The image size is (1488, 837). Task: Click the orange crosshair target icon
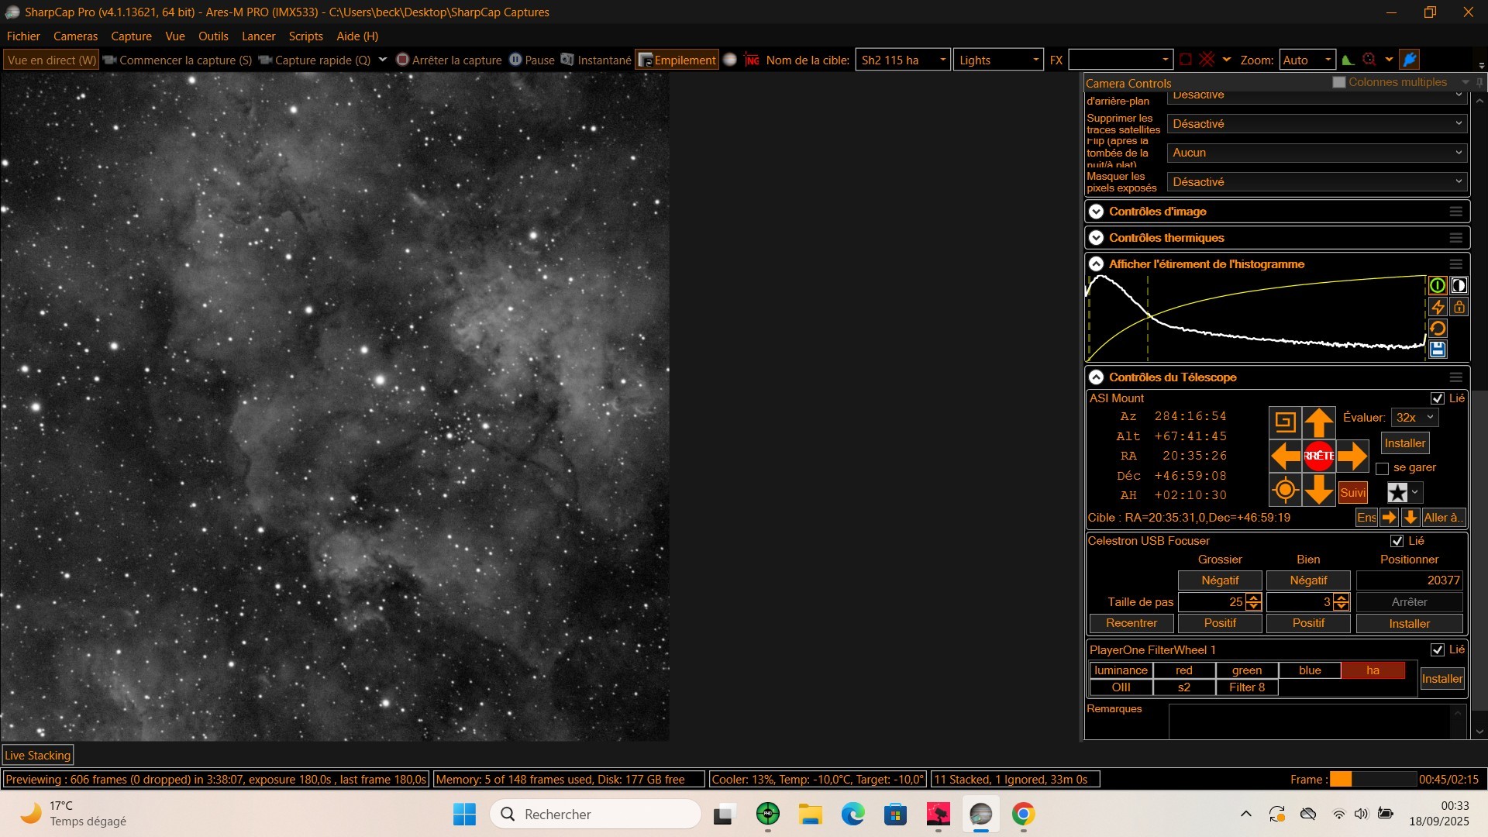click(1285, 490)
